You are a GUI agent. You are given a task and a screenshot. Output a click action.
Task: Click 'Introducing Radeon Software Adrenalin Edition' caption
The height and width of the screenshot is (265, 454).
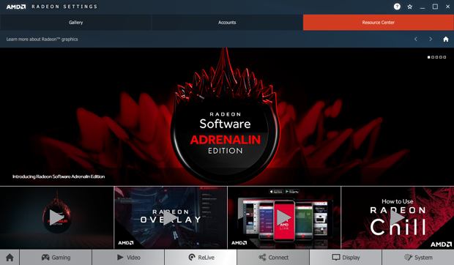[x=59, y=176]
